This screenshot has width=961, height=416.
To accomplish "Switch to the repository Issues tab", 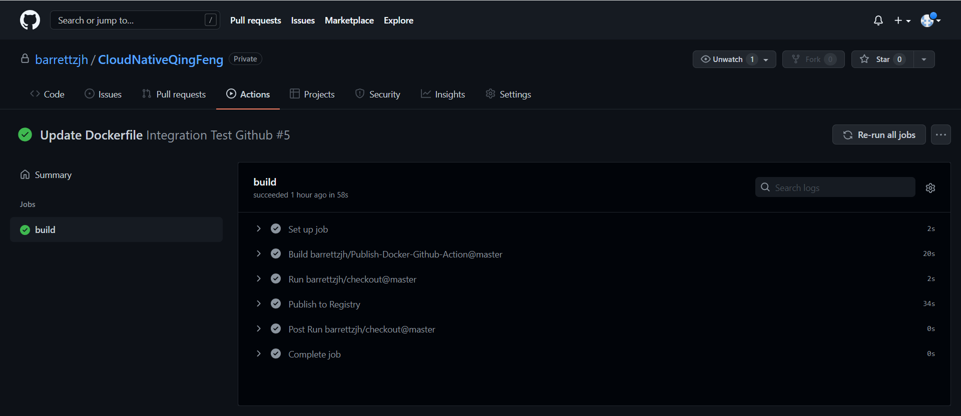I will coord(103,94).
